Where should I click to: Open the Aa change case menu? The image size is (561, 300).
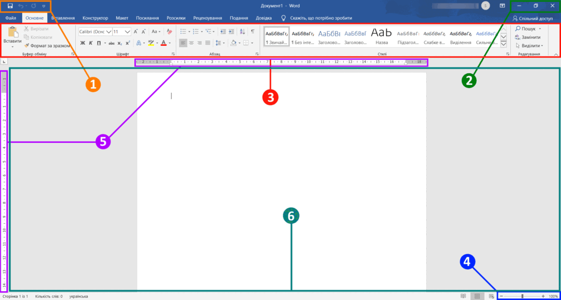pyautogui.click(x=156, y=32)
